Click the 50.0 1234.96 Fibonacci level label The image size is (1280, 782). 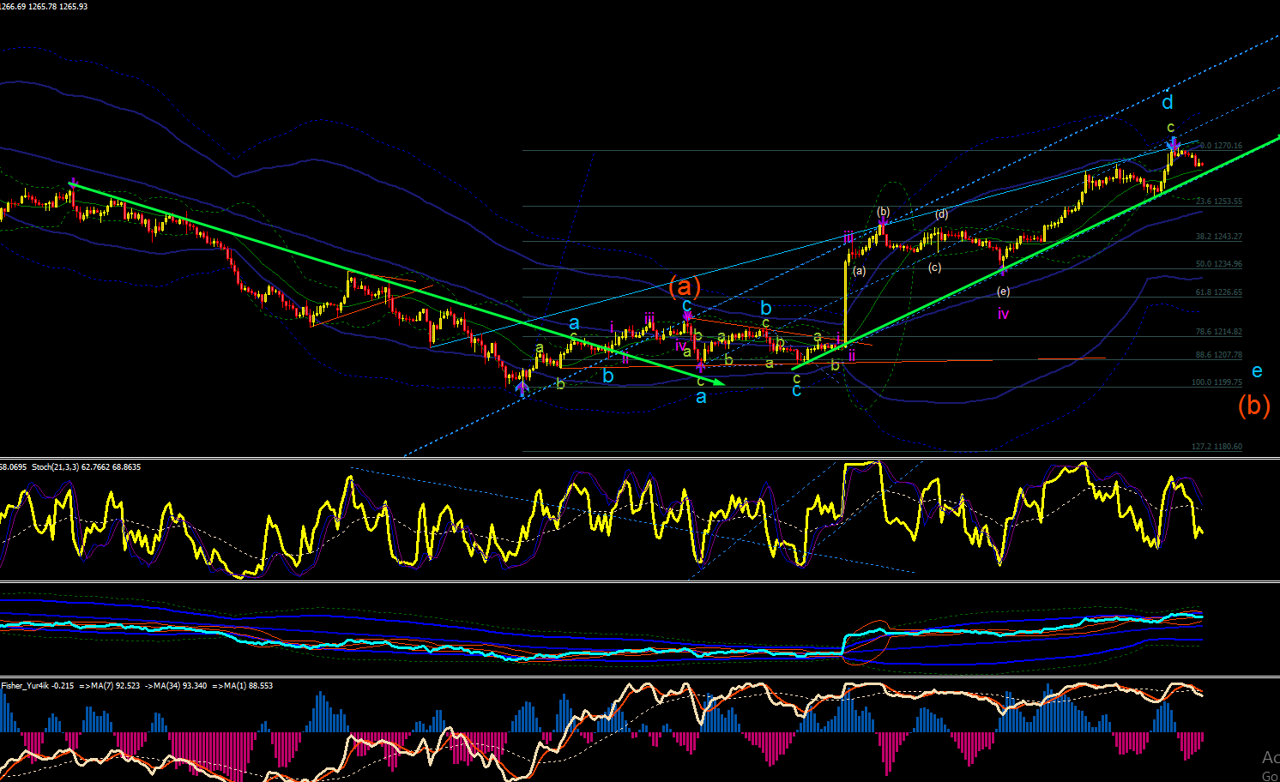1219,264
